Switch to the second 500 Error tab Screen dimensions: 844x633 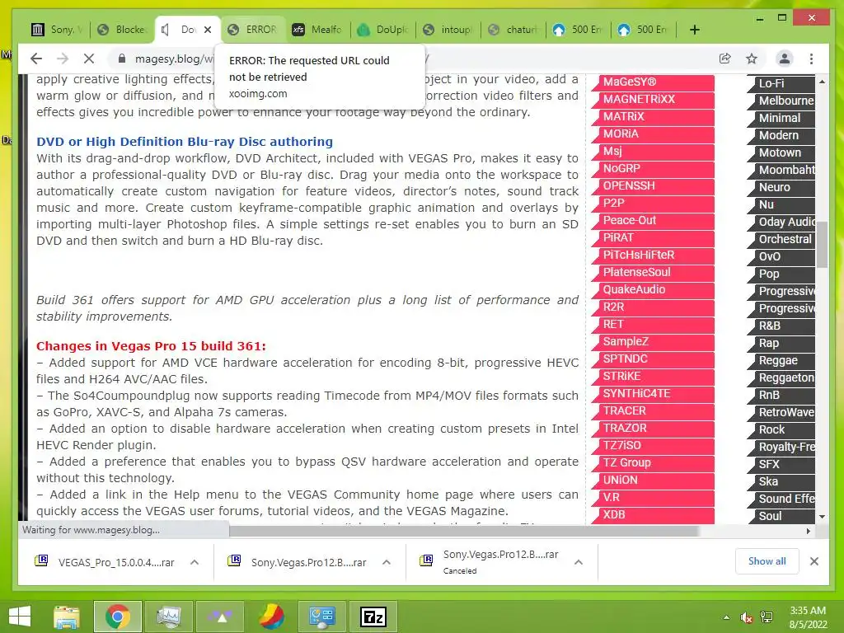644,30
